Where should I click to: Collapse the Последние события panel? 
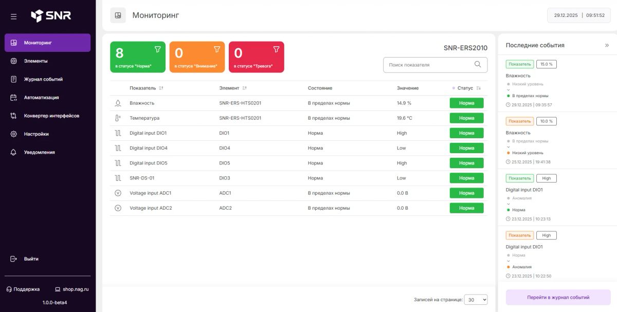607,45
